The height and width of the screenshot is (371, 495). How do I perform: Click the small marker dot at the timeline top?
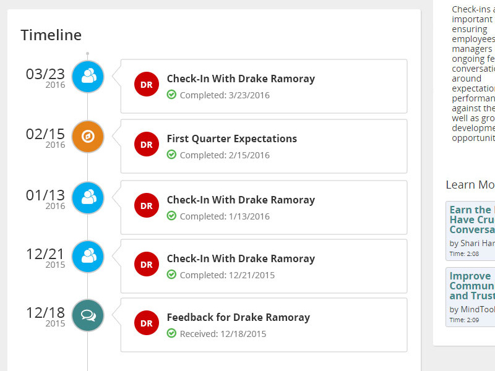87,53
